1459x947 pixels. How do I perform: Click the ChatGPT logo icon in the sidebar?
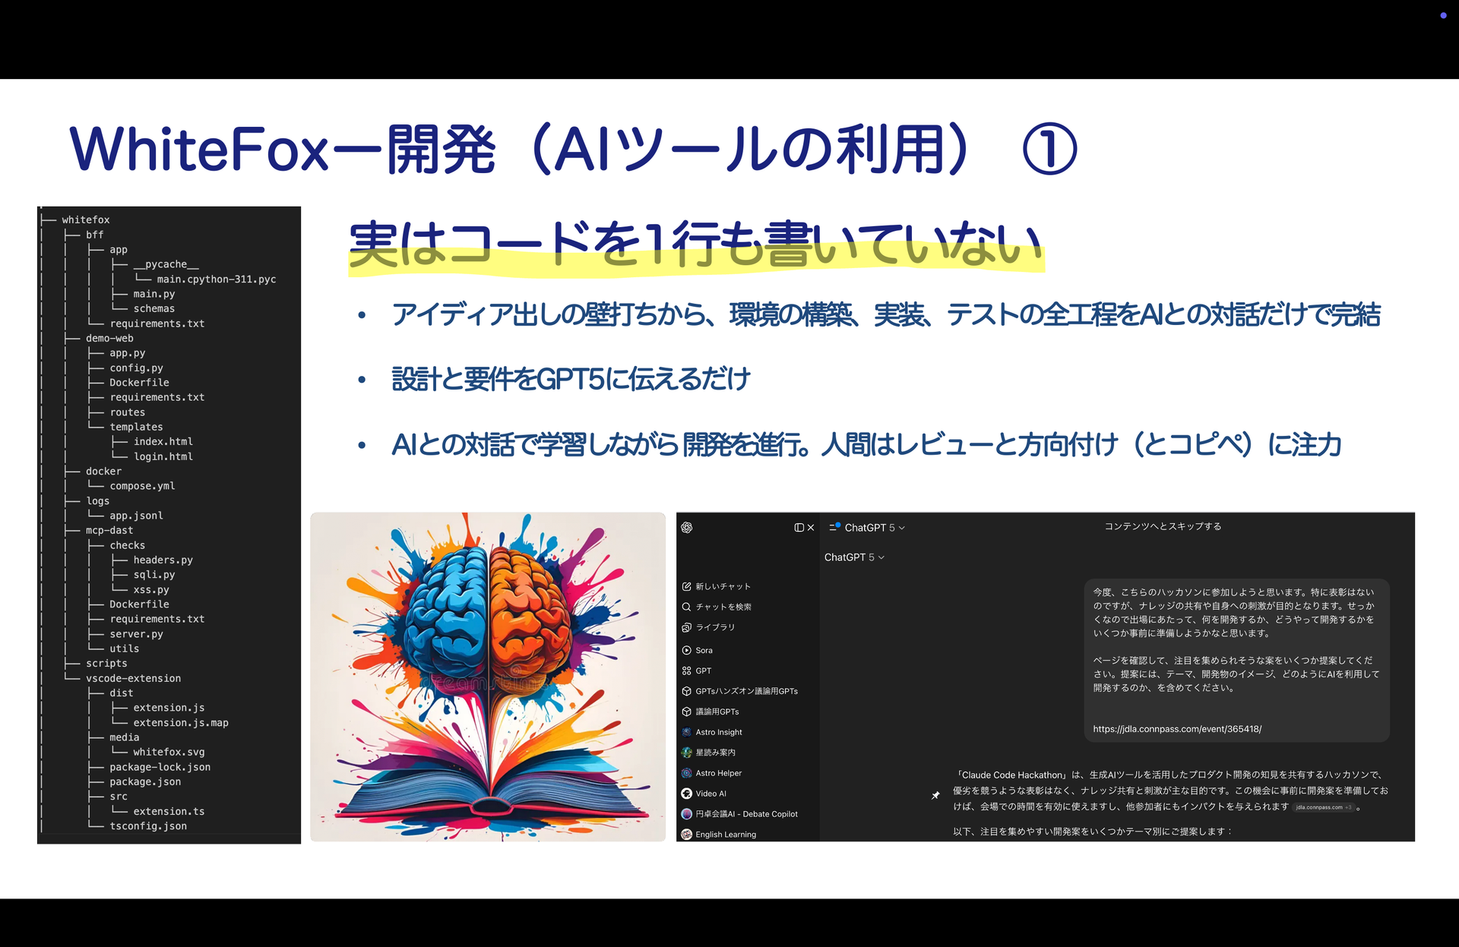(687, 527)
